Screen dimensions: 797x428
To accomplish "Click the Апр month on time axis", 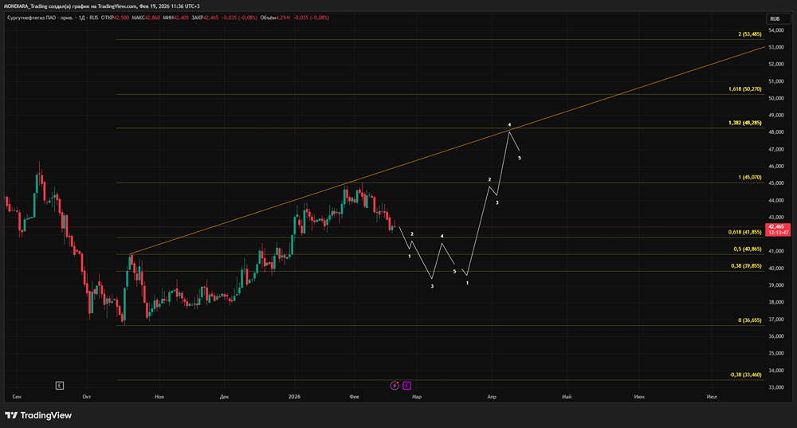I will [x=492, y=396].
